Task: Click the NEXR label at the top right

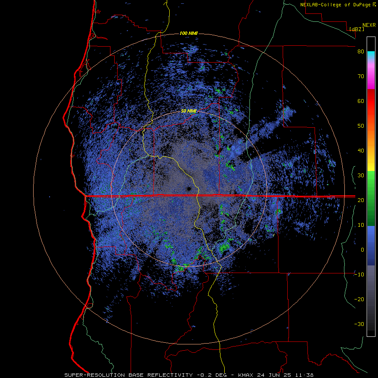Action: point(369,25)
